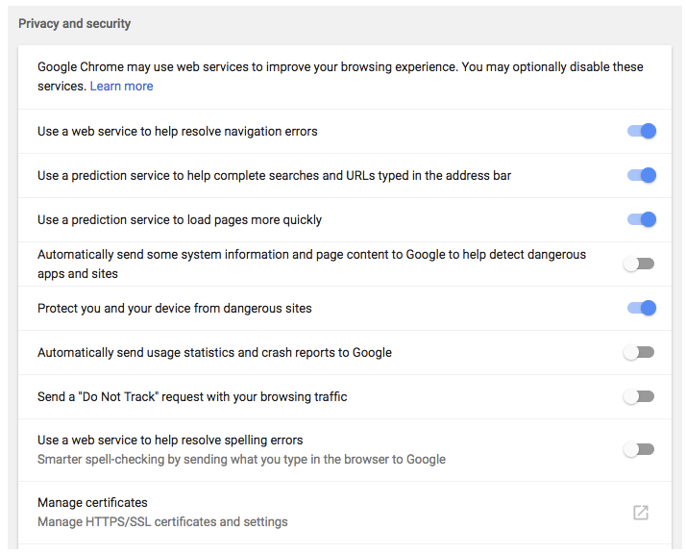Click the "Smarter spell-checking" description text
The image size is (686, 555).
pyautogui.click(x=241, y=459)
